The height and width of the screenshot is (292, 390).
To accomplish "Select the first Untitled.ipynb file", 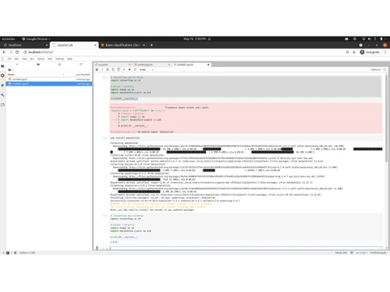I will pos(49,79).
